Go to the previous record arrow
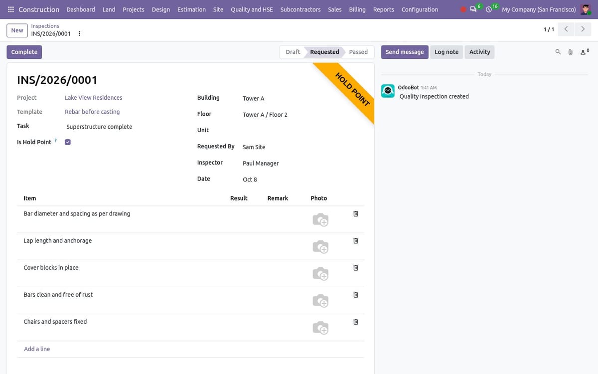Viewport: 598px width, 374px height. 566,29
